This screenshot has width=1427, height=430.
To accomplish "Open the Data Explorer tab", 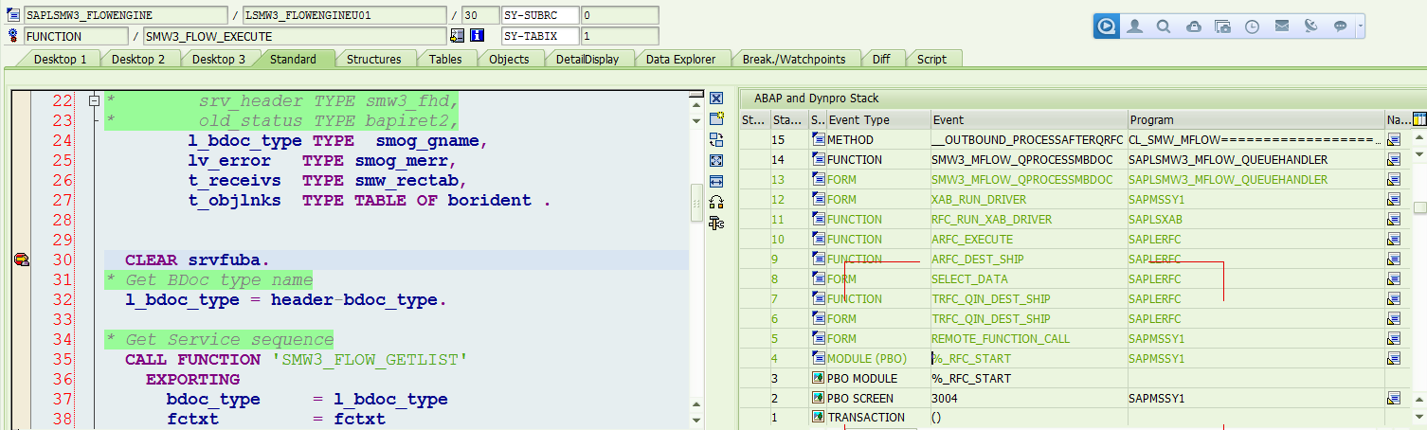I will coord(680,59).
